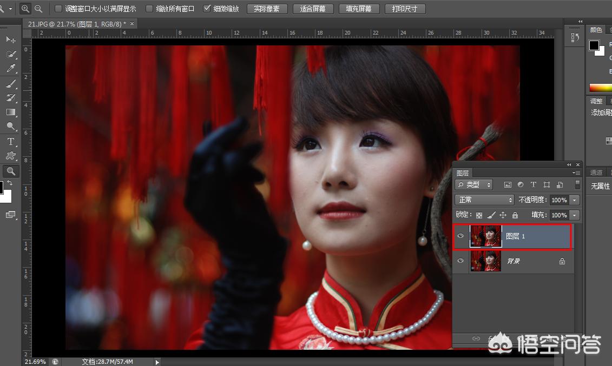Check the 缩放所有窗口 checkbox
Image resolution: width=612 pixels, height=366 pixels.
tap(149, 9)
